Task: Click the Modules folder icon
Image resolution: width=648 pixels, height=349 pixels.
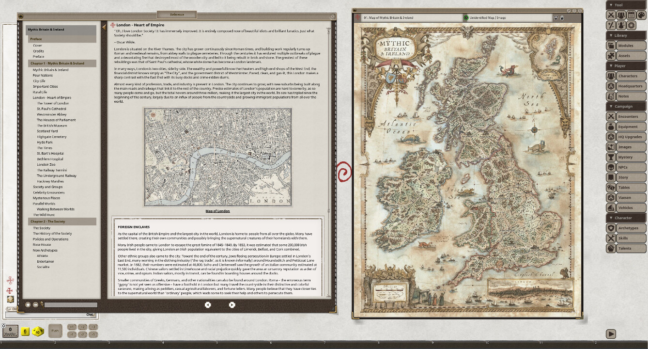Action: coord(611,46)
